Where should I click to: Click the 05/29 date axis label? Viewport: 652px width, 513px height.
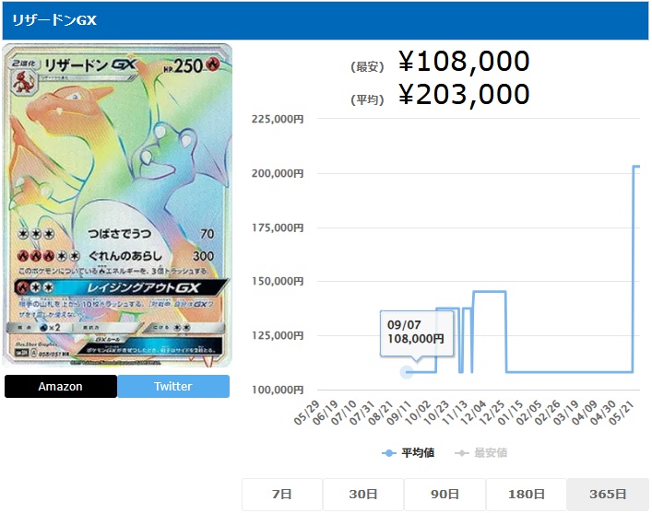pos(307,413)
